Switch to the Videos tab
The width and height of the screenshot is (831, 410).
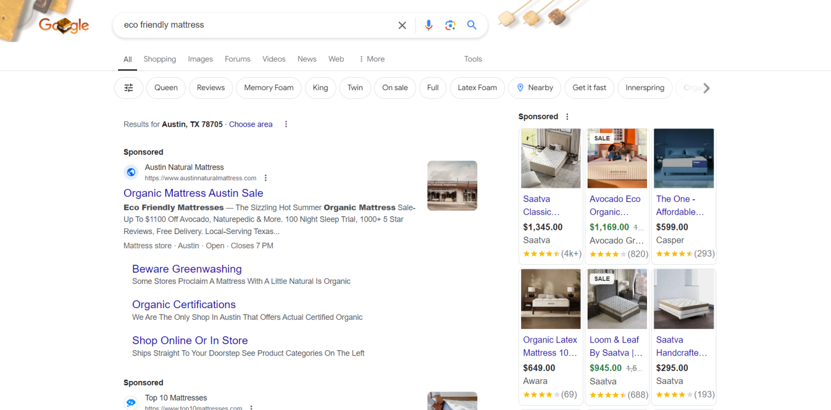click(274, 59)
